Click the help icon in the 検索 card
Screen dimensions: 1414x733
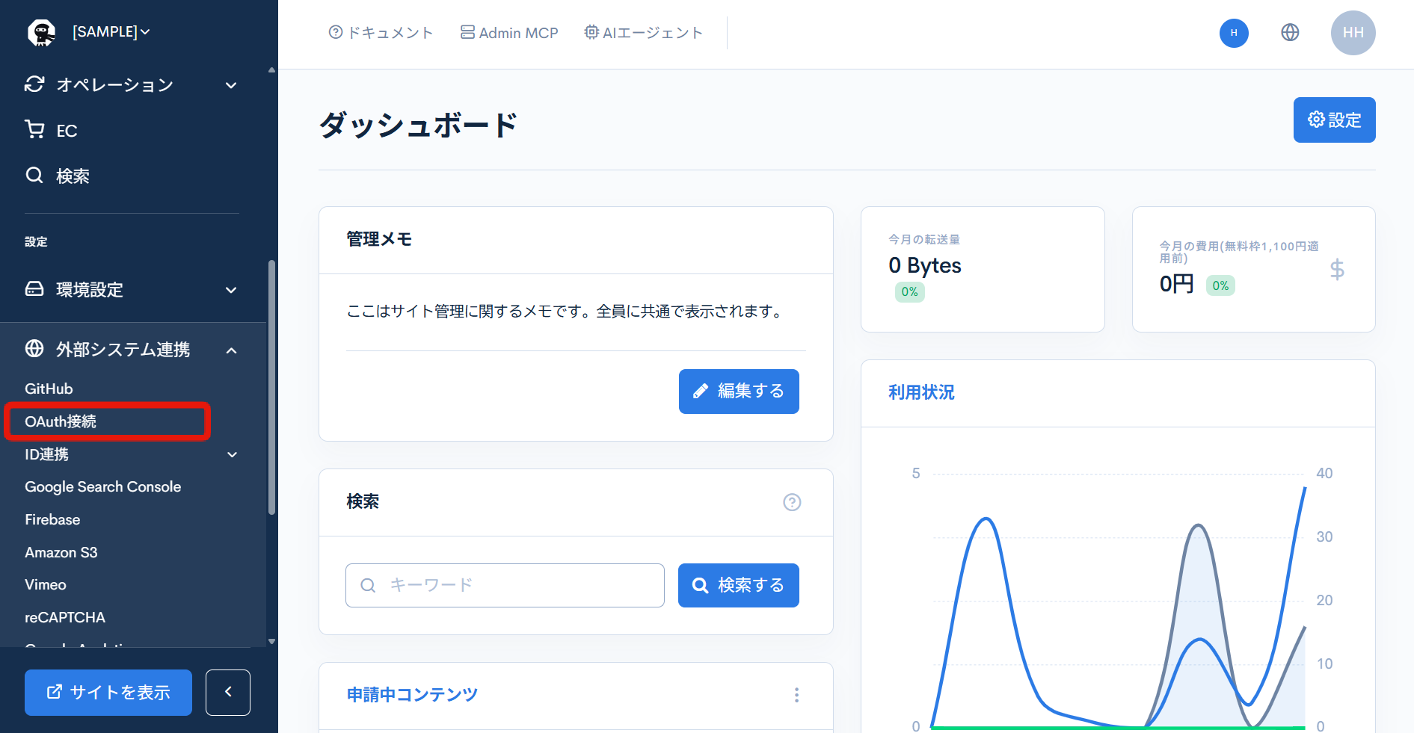(x=792, y=502)
